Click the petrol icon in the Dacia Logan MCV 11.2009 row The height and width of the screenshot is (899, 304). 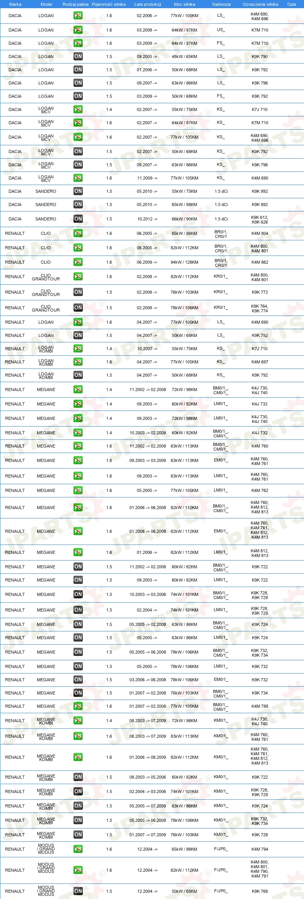click(78, 178)
